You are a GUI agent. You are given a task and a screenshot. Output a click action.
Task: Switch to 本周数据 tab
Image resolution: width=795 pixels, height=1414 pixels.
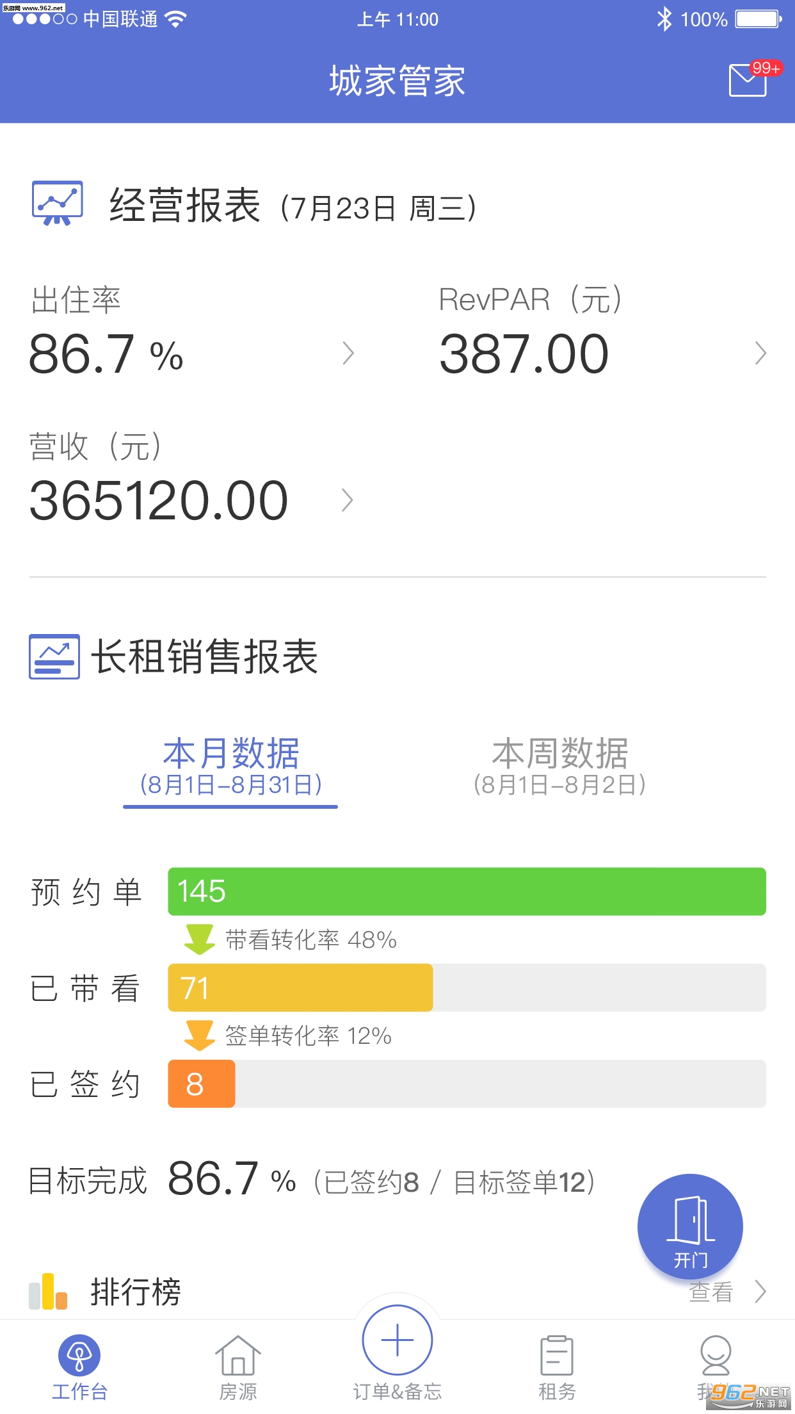coord(559,767)
